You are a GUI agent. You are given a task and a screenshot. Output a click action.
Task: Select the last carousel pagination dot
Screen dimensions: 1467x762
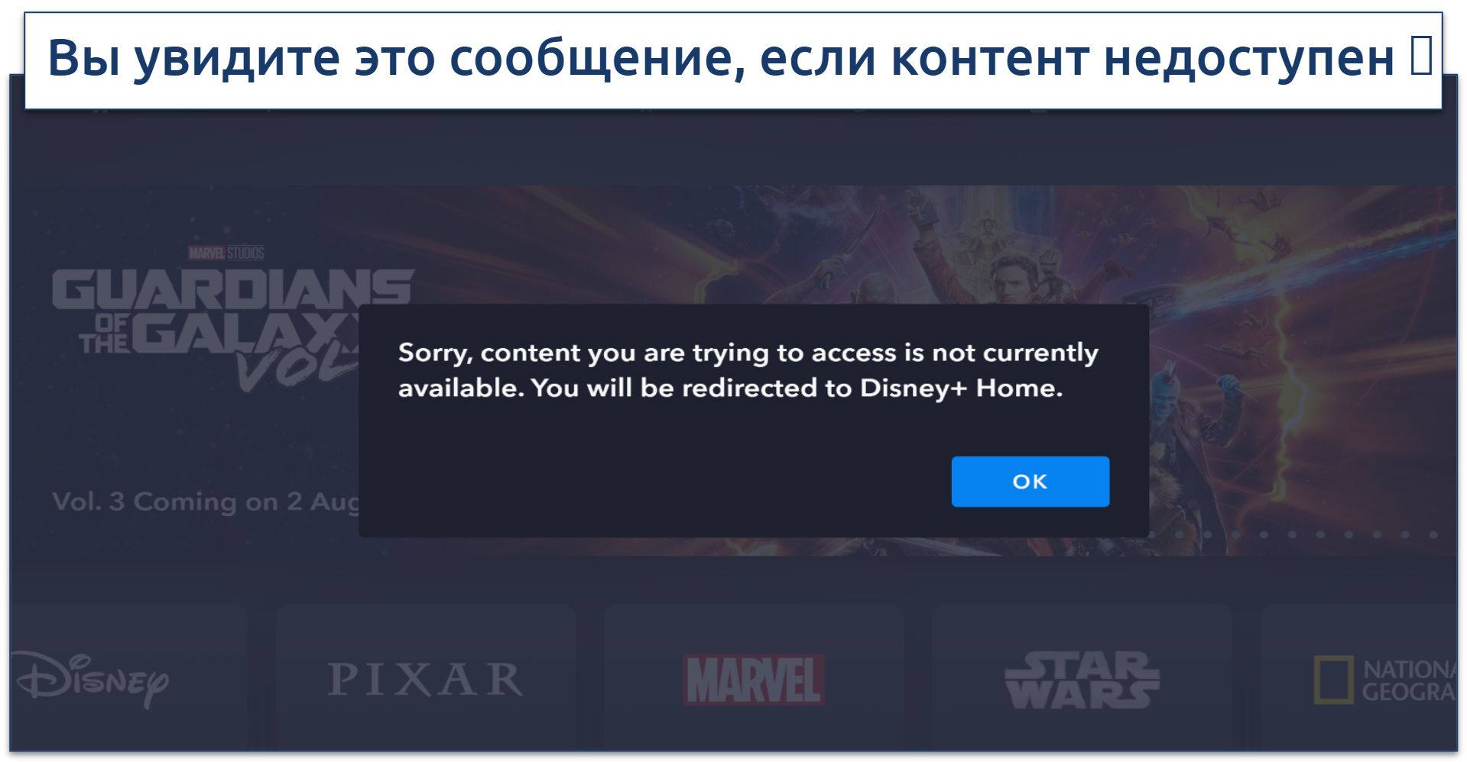(x=1433, y=535)
